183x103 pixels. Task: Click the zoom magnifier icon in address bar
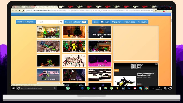click(149, 11)
